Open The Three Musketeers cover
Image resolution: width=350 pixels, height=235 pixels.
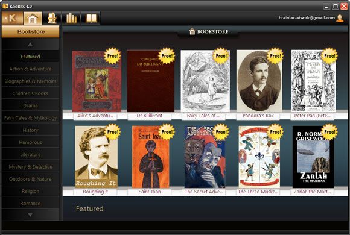[259, 157]
